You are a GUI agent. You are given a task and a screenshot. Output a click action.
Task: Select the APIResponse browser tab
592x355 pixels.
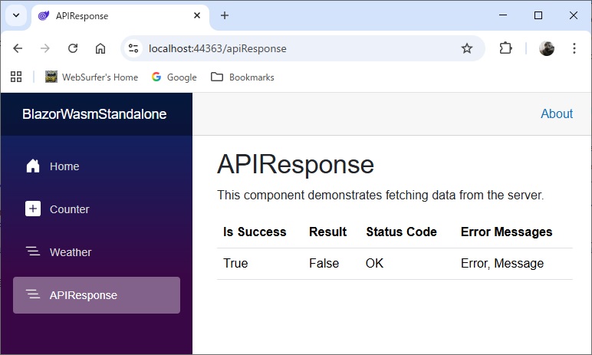(x=120, y=16)
